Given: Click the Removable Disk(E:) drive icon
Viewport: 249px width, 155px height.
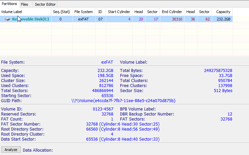Looking at the screenshot, I should [7, 19].
